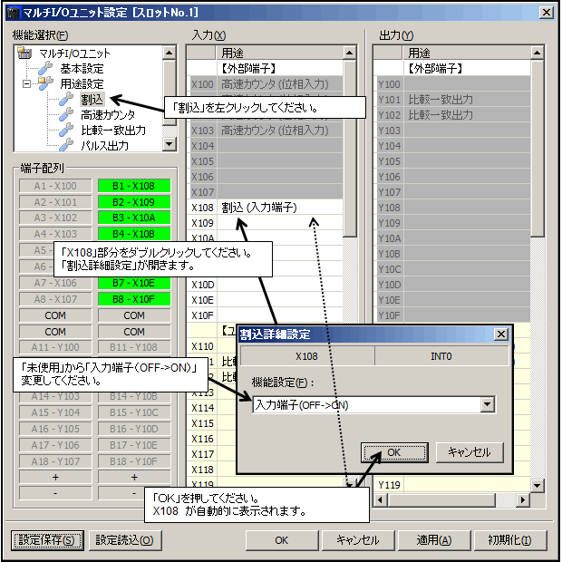The height and width of the screenshot is (562, 562).
Task: Close the 割込詳細設定 dialog
Action: click(500, 334)
